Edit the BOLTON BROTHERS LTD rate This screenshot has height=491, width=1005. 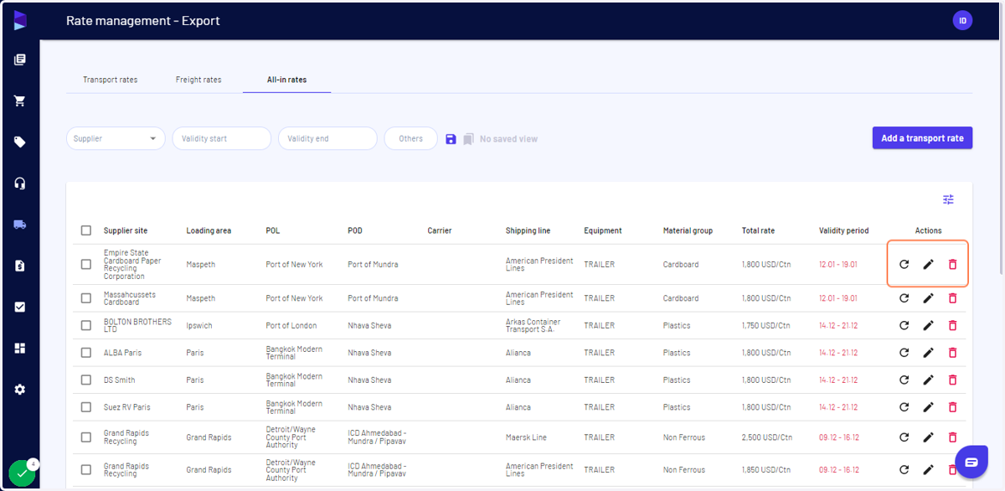pos(928,326)
